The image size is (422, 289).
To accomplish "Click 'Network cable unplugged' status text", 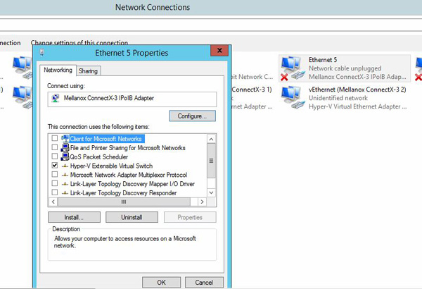I will click(345, 68).
